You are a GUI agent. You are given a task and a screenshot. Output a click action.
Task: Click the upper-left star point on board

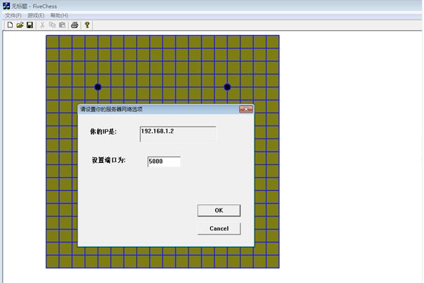click(x=98, y=87)
